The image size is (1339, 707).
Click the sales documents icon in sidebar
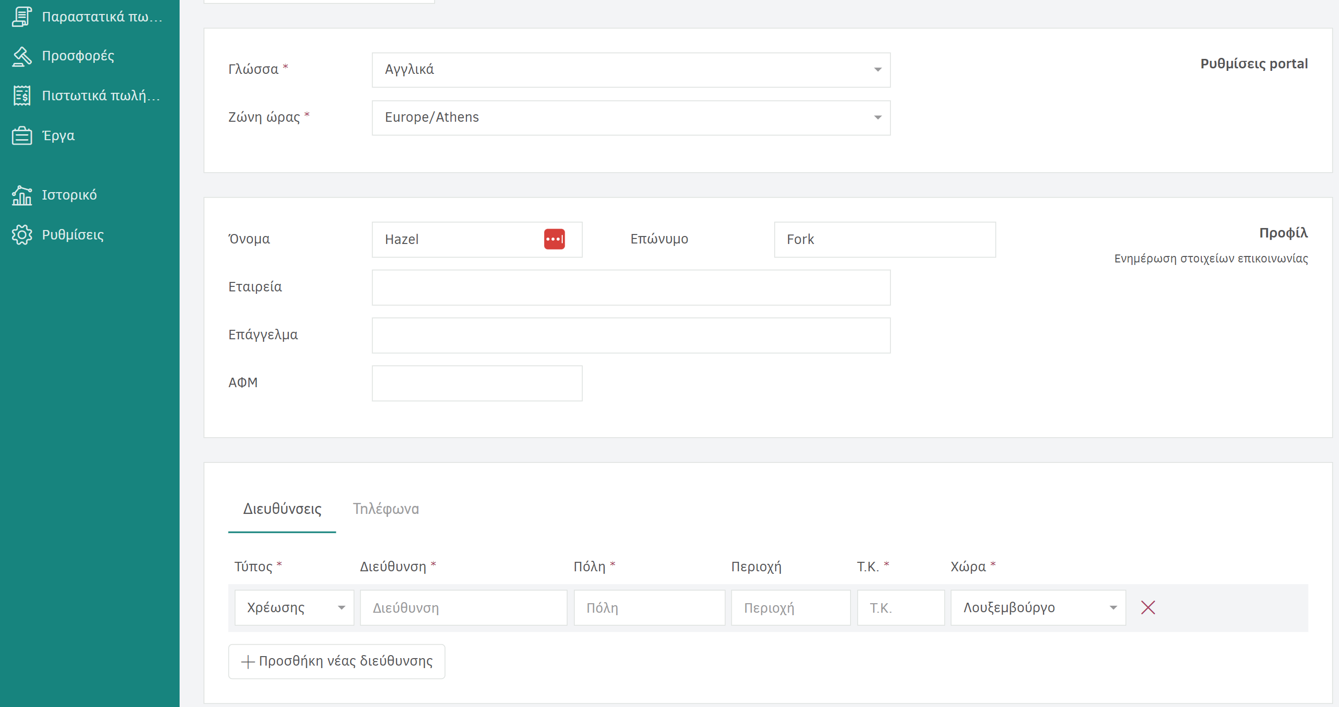(x=22, y=16)
